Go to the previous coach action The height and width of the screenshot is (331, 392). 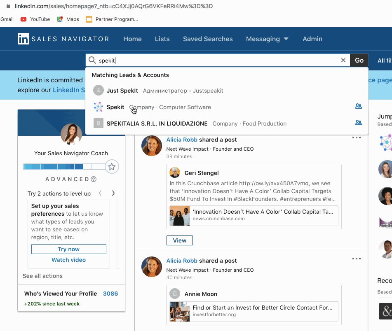[x=100, y=193]
